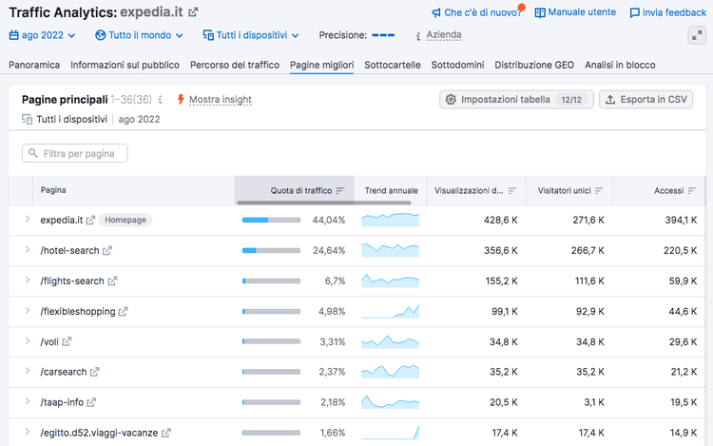This screenshot has height=446, width=713.
Task: Open the ago 2022 date dropdown
Action: (x=42, y=35)
